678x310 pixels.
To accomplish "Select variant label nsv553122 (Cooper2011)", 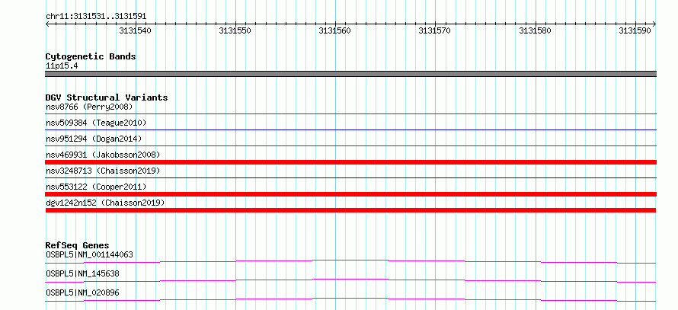I will pos(96,187).
